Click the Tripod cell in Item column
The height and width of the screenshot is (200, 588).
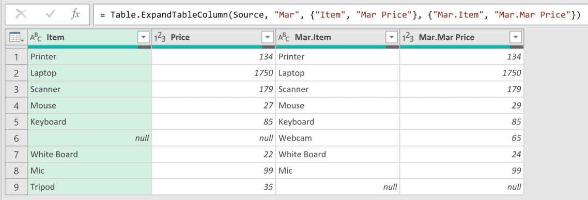[x=89, y=187]
